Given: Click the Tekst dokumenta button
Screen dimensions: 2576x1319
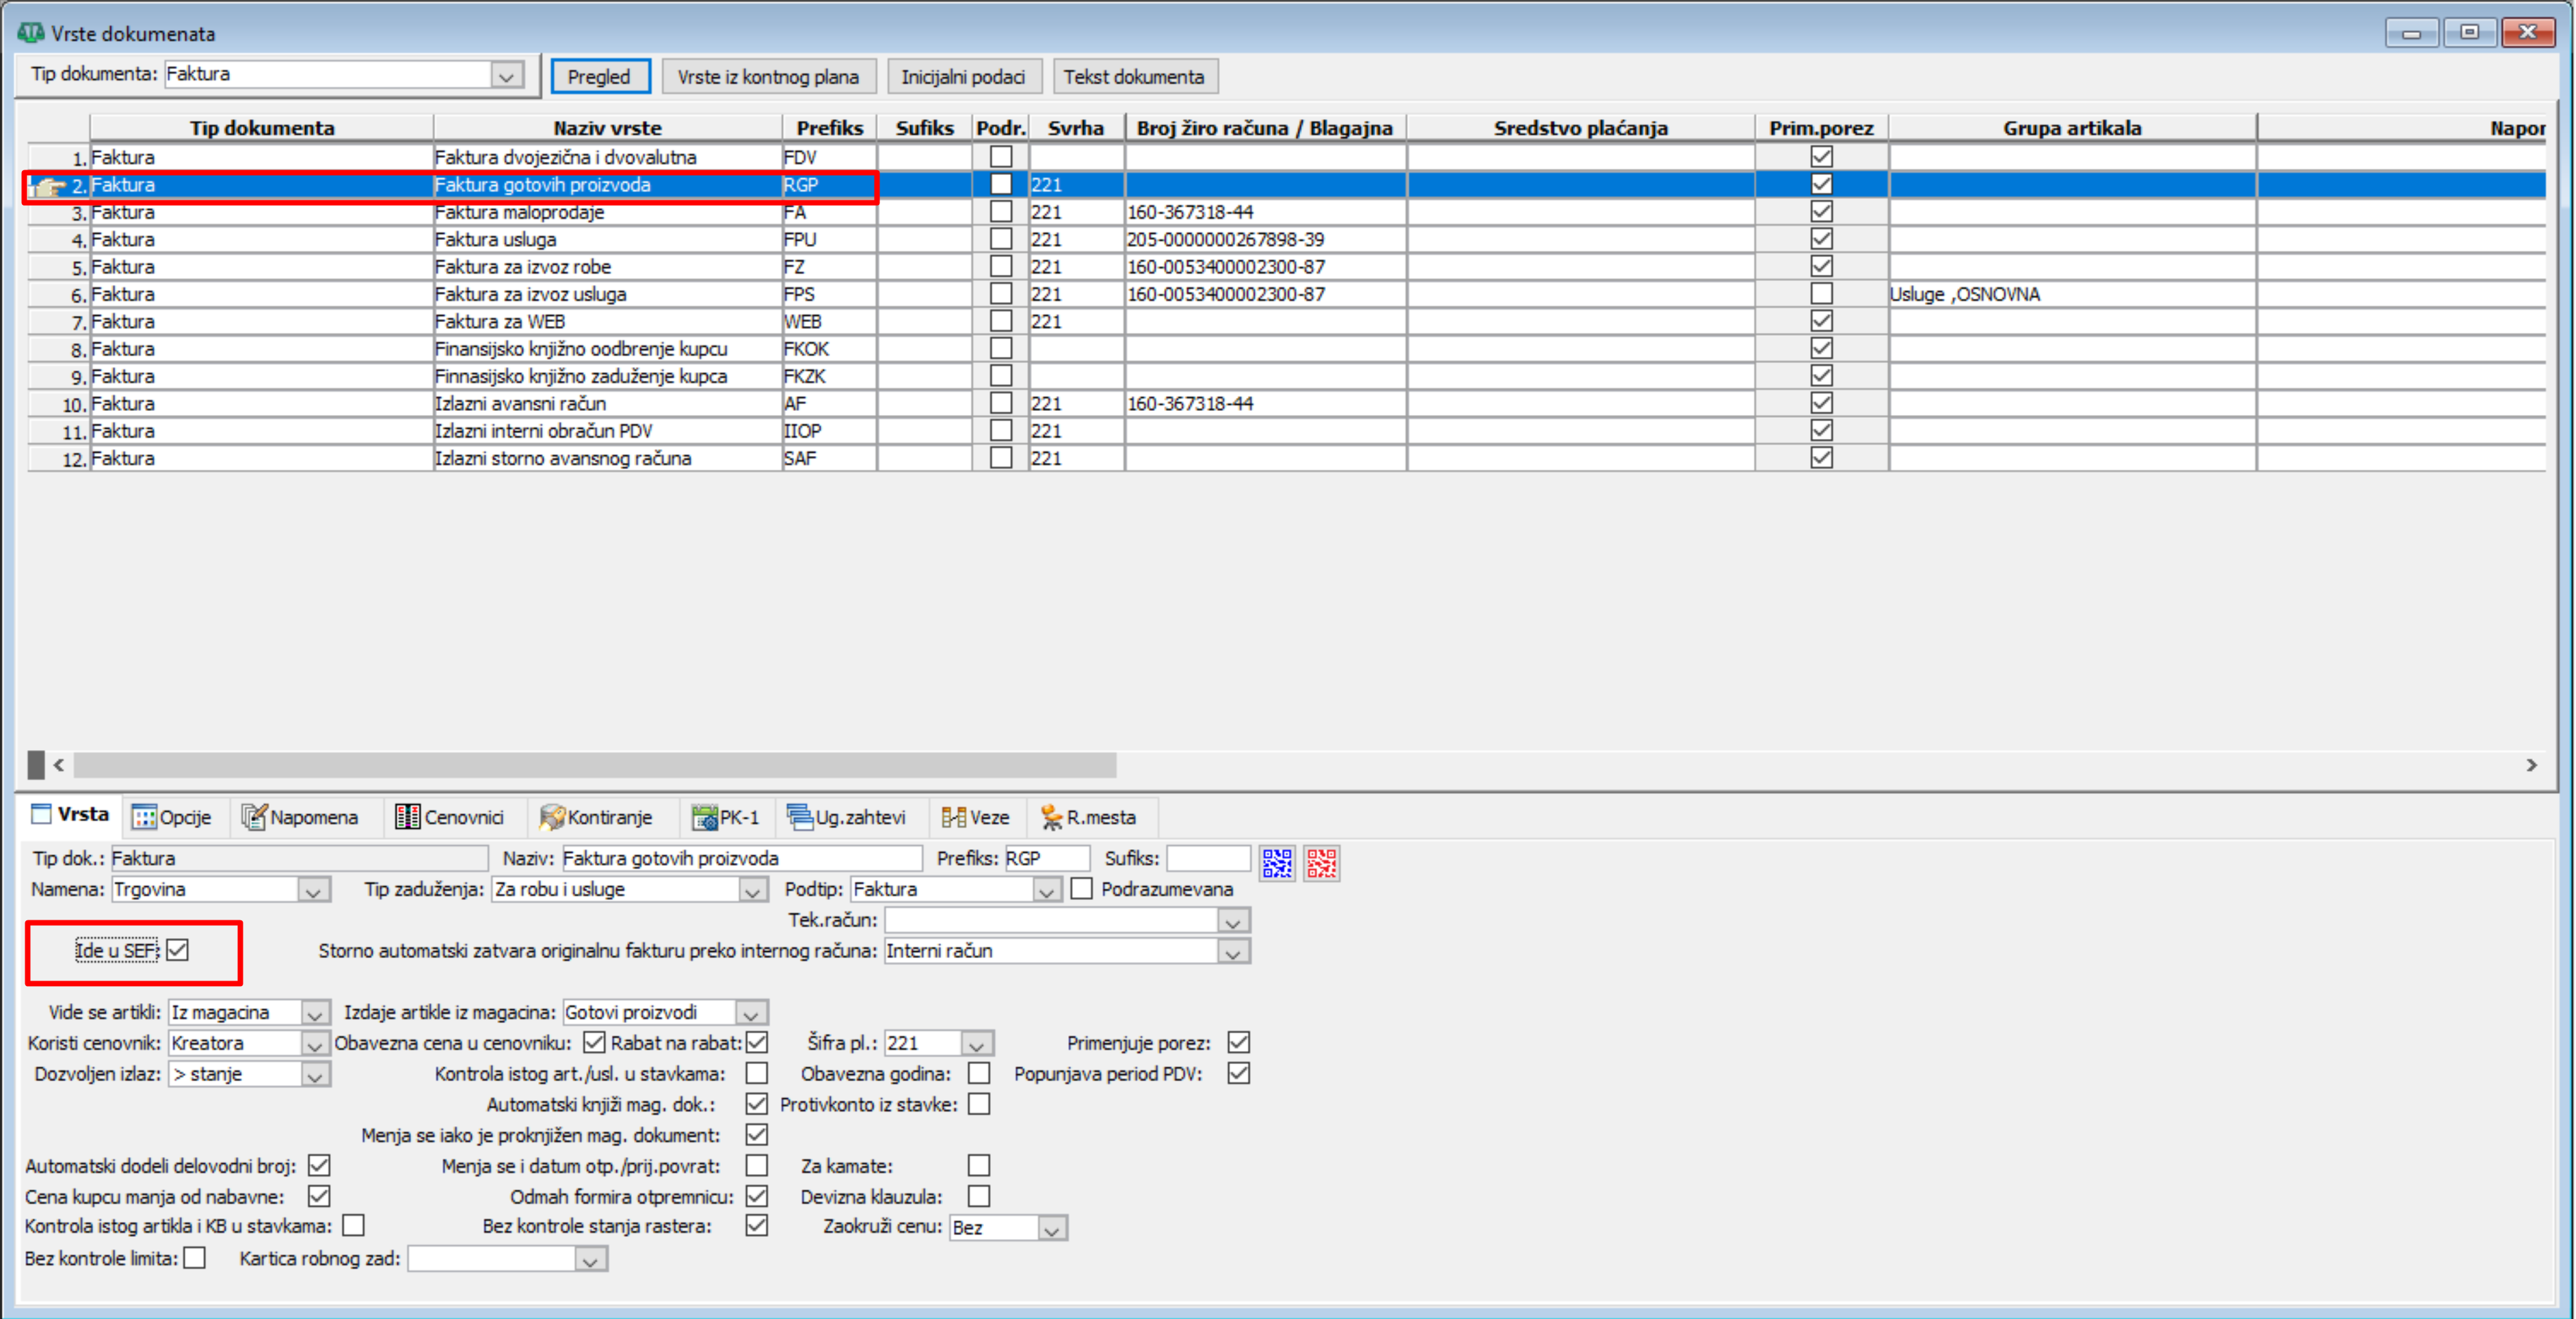Looking at the screenshot, I should (x=1133, y=77).
